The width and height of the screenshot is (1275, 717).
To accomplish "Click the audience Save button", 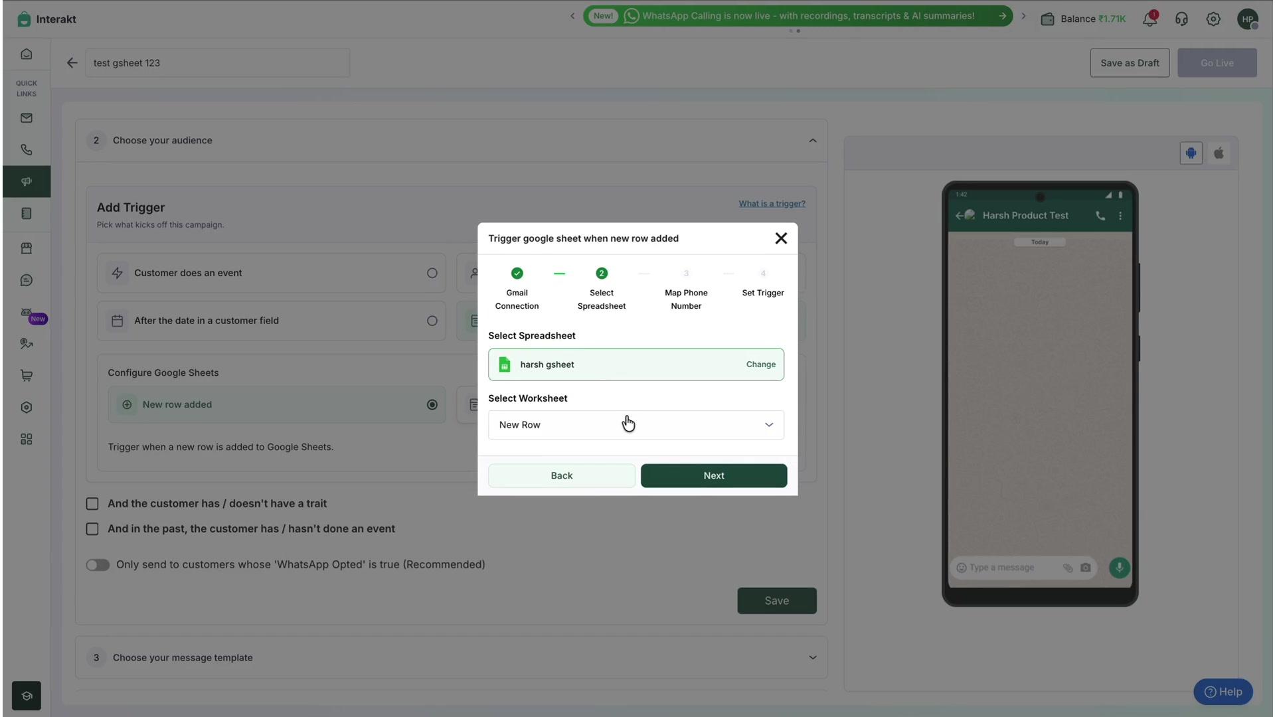I will coord(777,601).
